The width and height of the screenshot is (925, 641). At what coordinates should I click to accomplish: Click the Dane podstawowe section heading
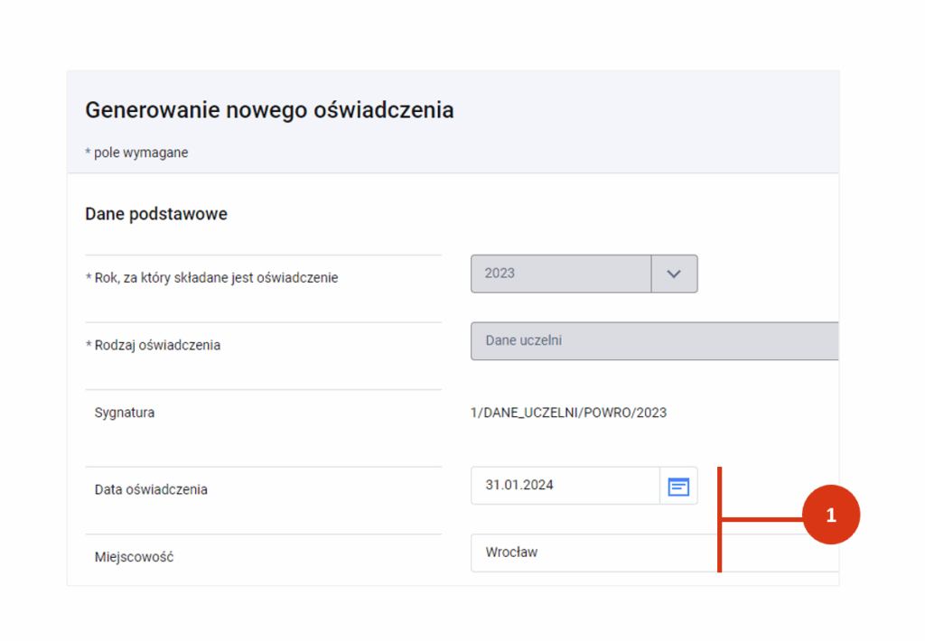click(x=156, y=213)
